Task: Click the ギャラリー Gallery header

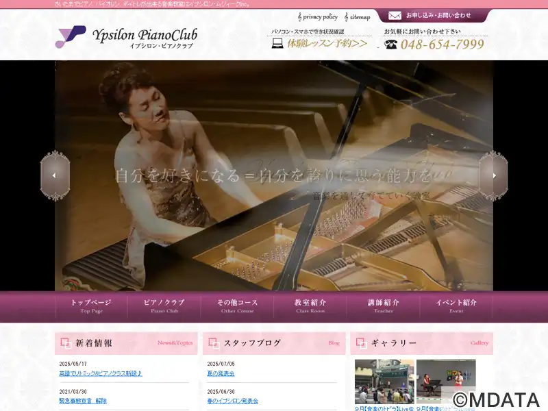Action: coord(422,343)
